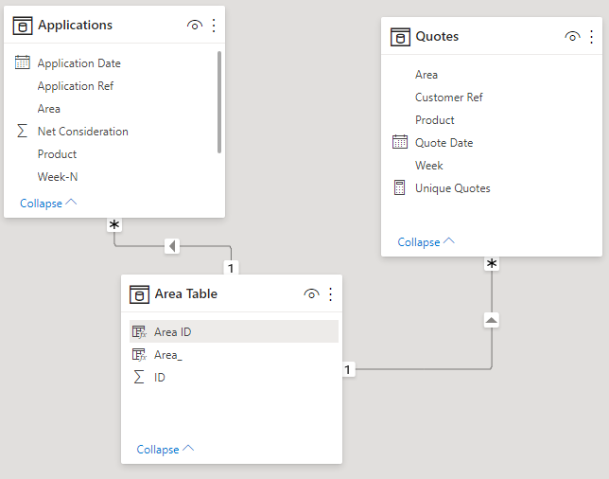Select the Unique Quotes measure

click(452, 187)
